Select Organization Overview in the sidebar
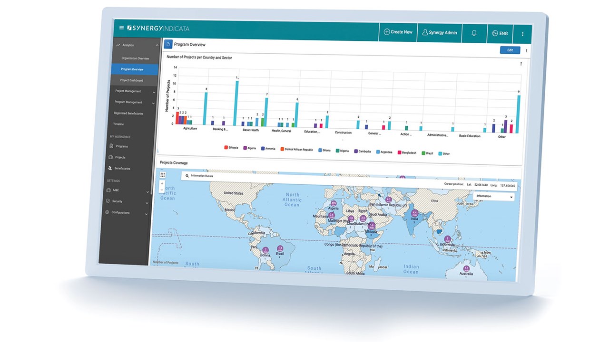Screen dimensions: 609x342 (x=135, y=58)
